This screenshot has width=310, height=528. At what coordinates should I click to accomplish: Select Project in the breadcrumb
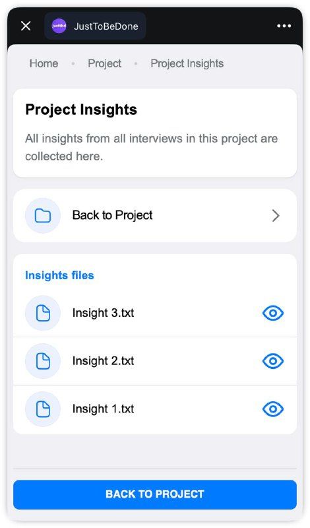pos(104,63)
